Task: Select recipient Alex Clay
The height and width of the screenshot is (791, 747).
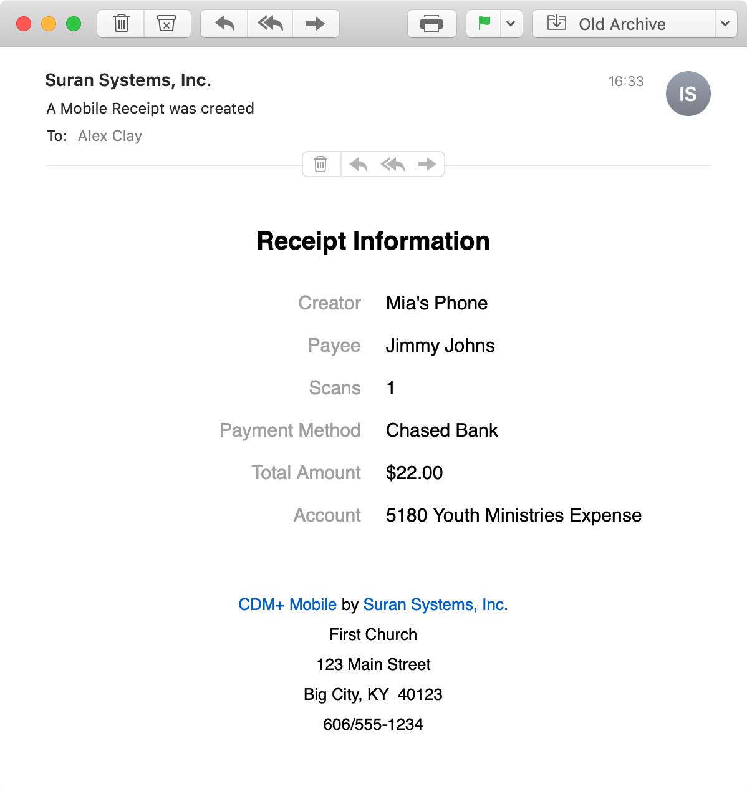Action: click(x=110, y=136)
